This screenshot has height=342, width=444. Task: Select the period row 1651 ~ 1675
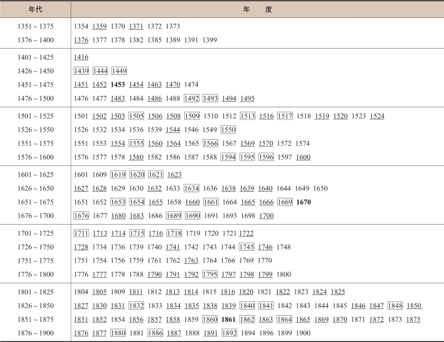coord(35,202)
